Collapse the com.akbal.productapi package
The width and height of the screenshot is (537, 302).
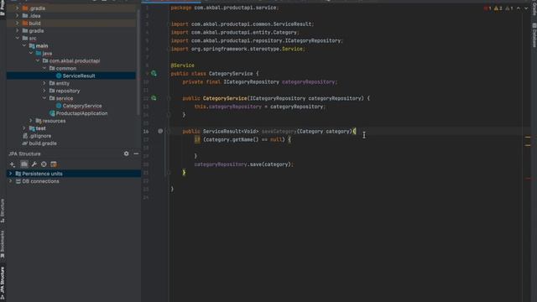click(37, 60)
